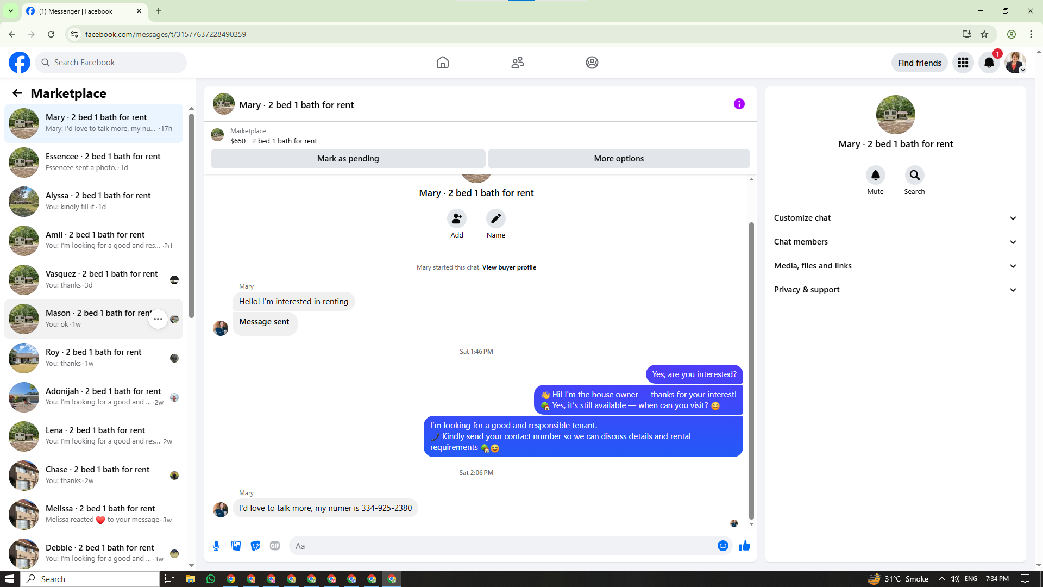This screenshot has width=1043, height=587.
Task: Click the Search in conversation icon
Action: [914, 175]
